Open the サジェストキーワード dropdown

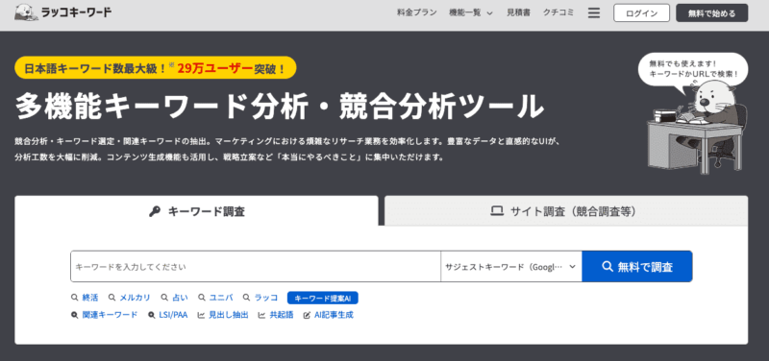click(511, 267)
